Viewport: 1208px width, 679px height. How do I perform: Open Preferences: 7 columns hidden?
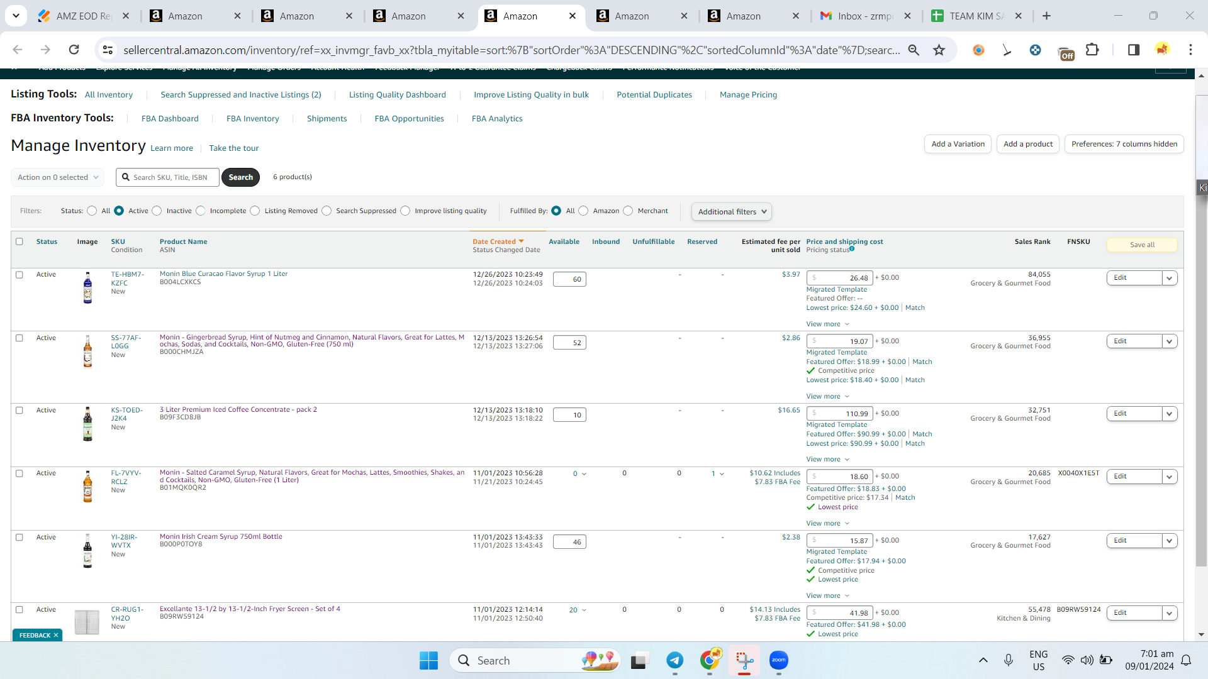coord(1124,144)
